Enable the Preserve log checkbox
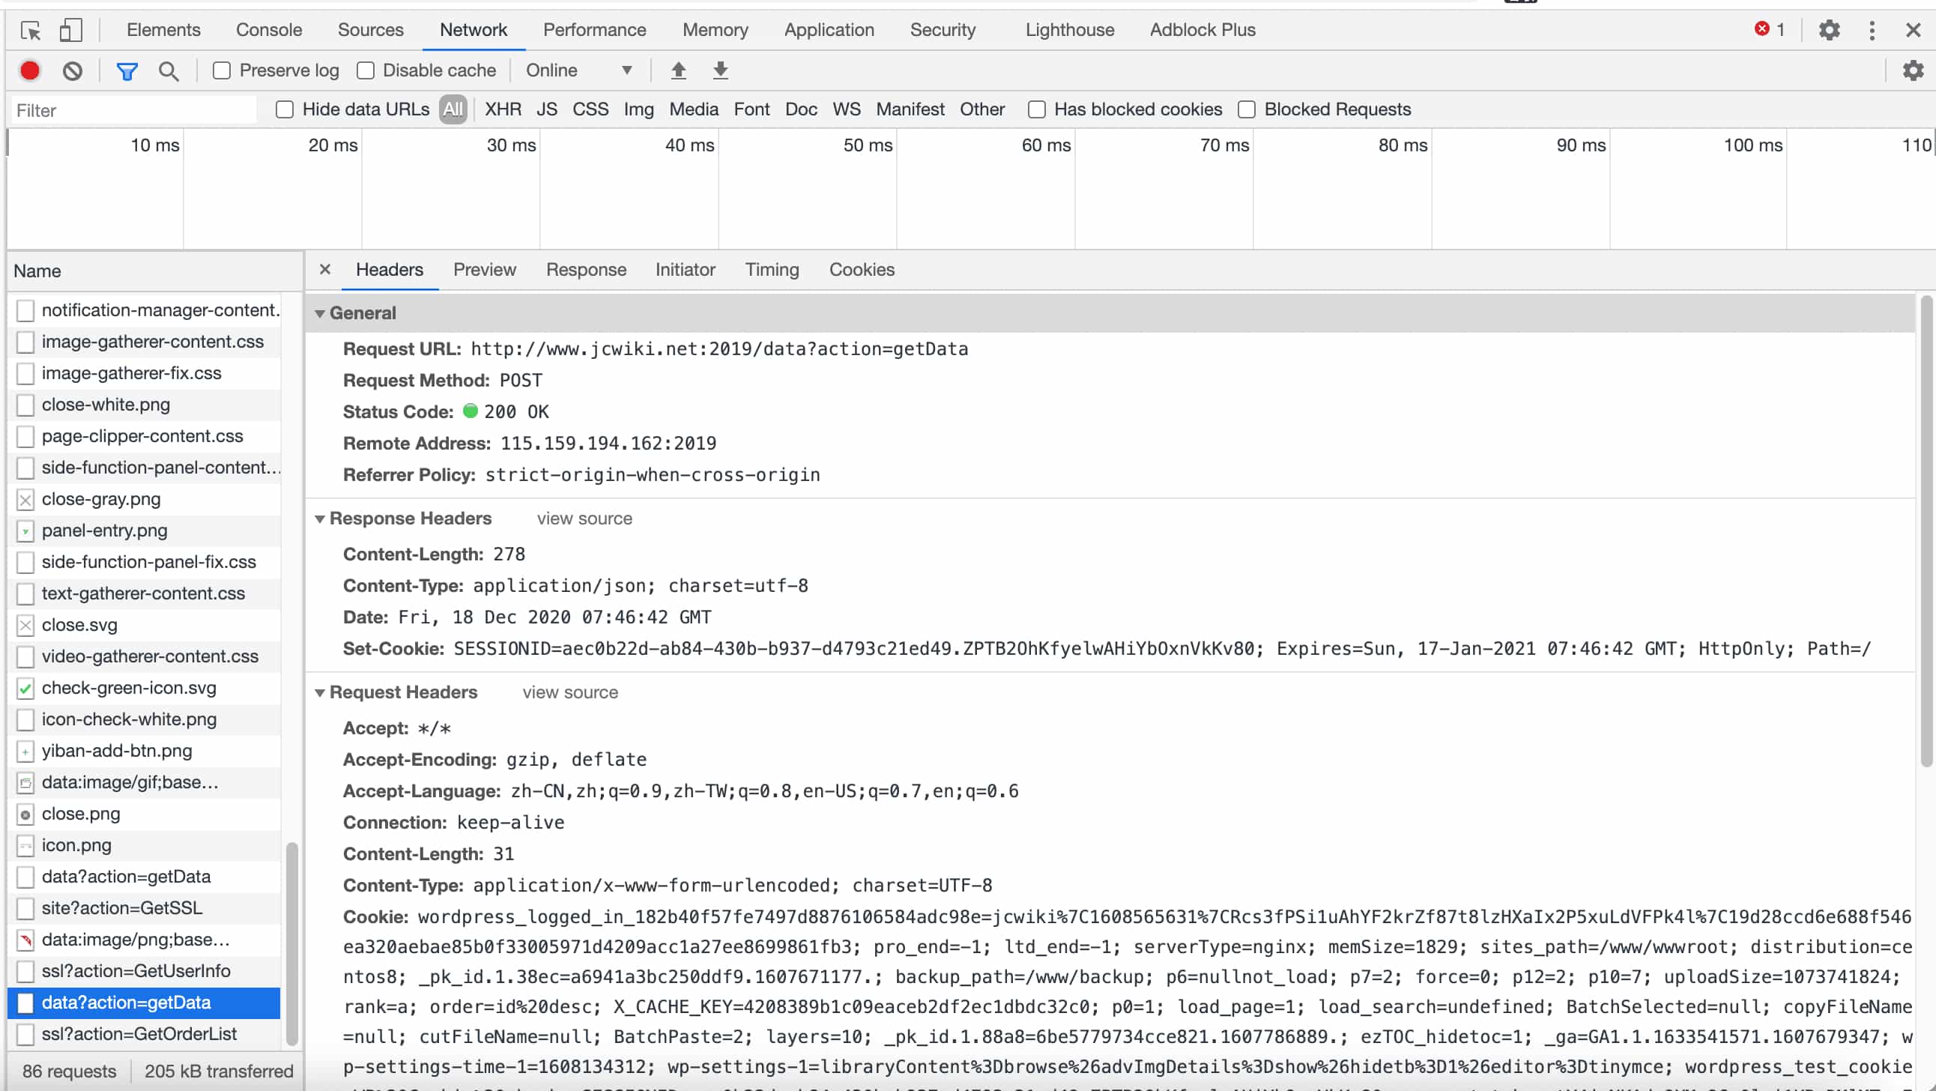 click(222, 70)
